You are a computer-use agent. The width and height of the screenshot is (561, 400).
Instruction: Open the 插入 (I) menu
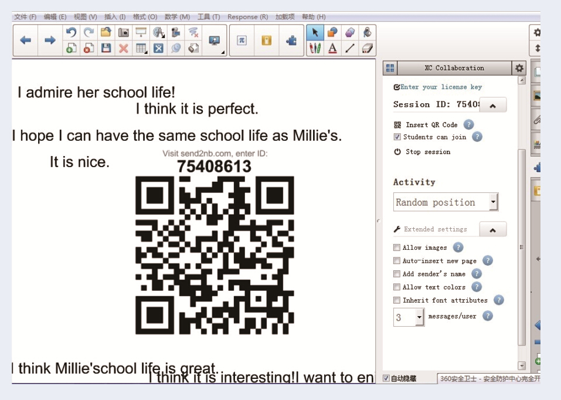(115, 17)
